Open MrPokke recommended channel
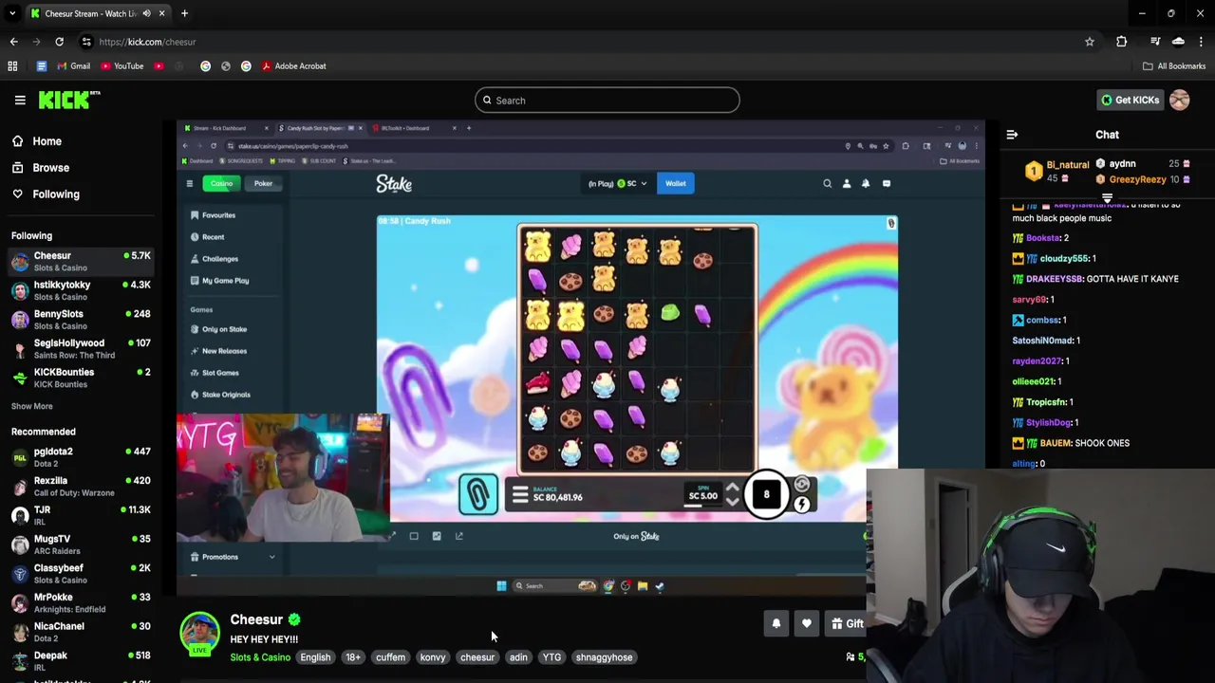 click(81, 602)
